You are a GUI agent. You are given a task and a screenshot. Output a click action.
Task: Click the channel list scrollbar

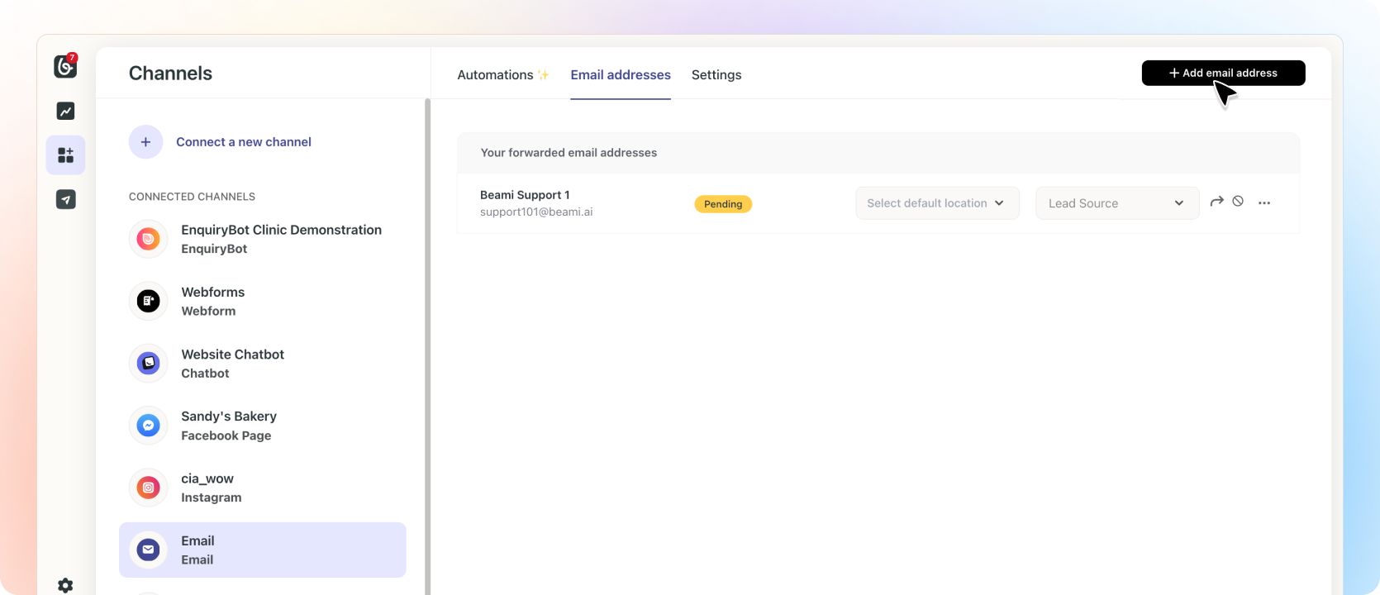pos(427,346)
